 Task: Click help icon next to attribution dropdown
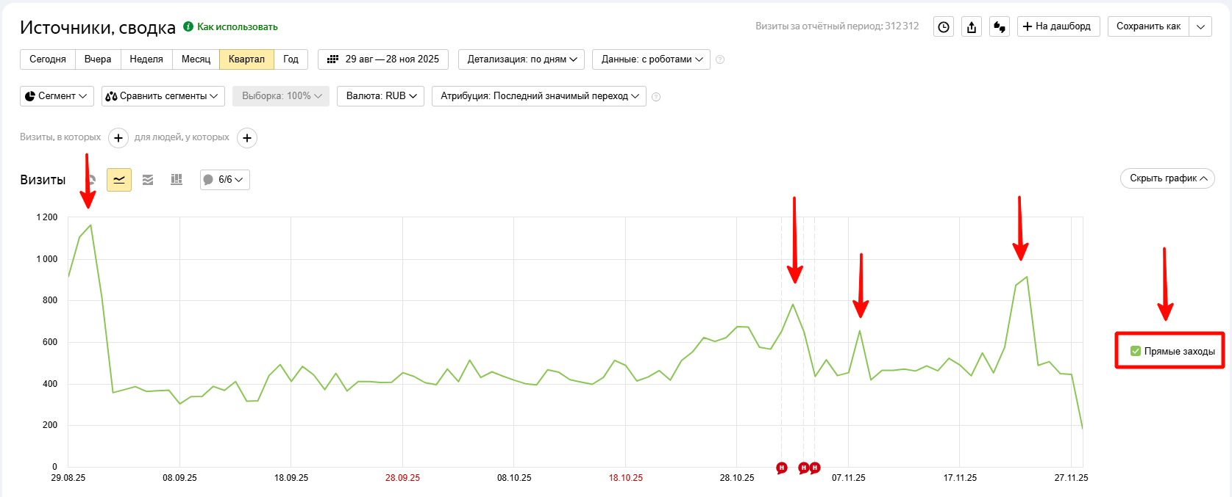656,97
